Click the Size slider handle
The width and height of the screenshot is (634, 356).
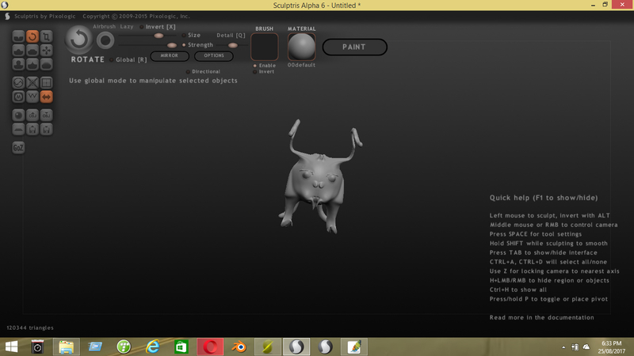point(158,36)
